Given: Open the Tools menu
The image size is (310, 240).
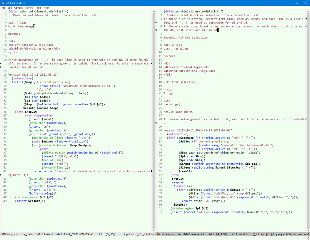Looking at the screenshot, I should click(x=38, y=8).
